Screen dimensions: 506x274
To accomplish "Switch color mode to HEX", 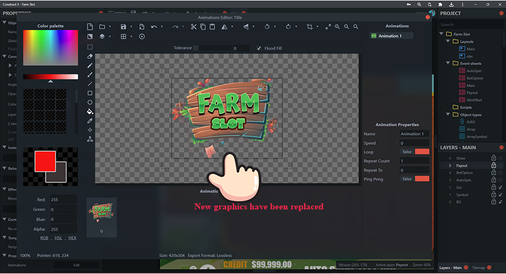I will pyautogui.click(x=73, y=238).
